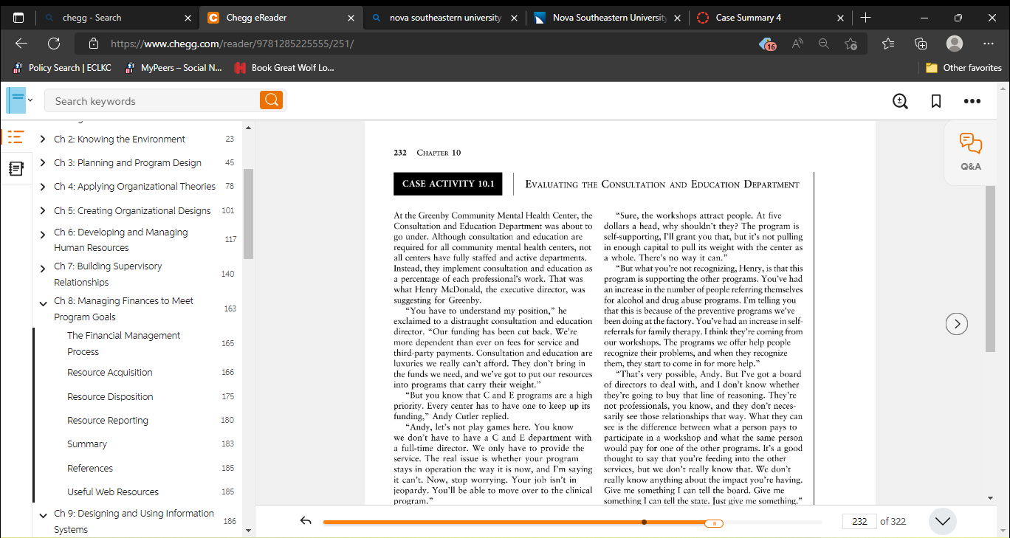Screen dimensions: 1010x538
Task: Click the browser zoom magnifier icon in address bar
Action: tap(824, 44)
